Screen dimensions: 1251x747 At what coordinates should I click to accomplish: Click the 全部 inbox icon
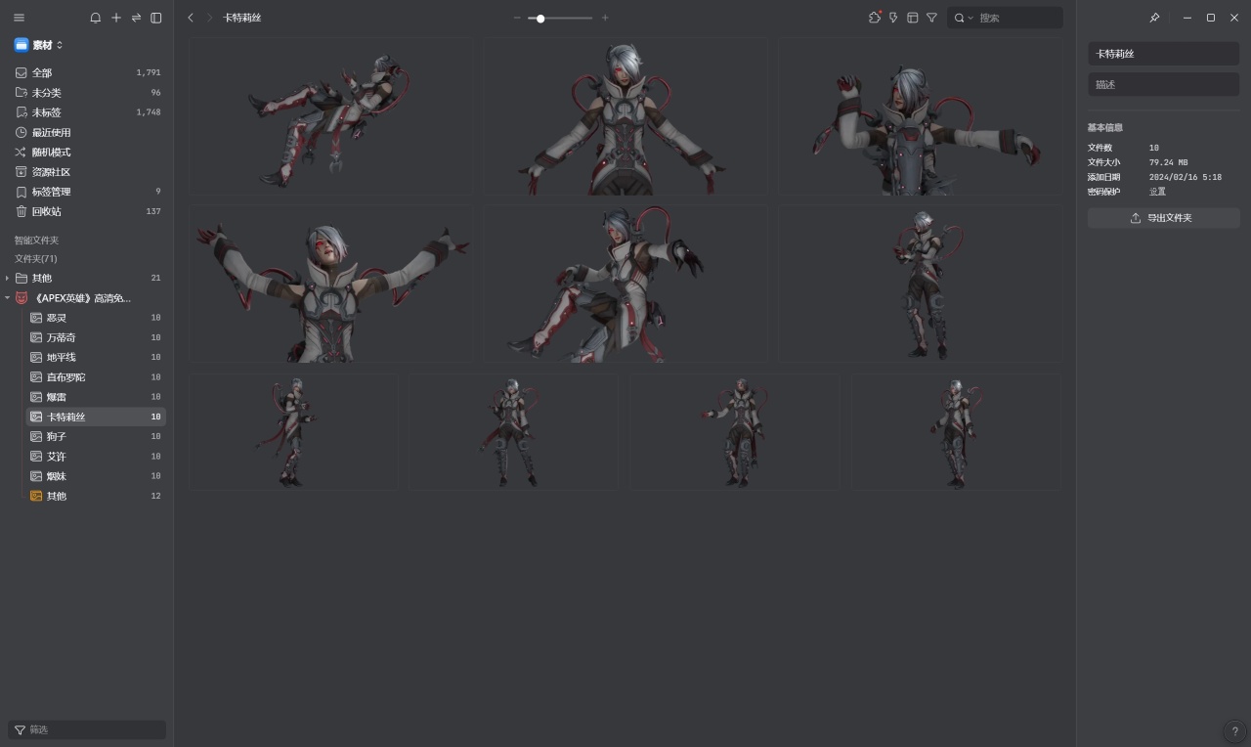pos(22,72)
